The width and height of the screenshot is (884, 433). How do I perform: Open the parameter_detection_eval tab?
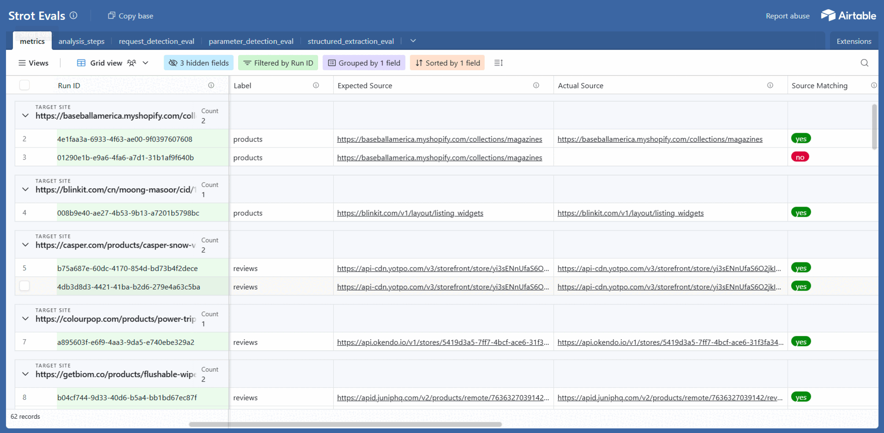coord(251,41)
